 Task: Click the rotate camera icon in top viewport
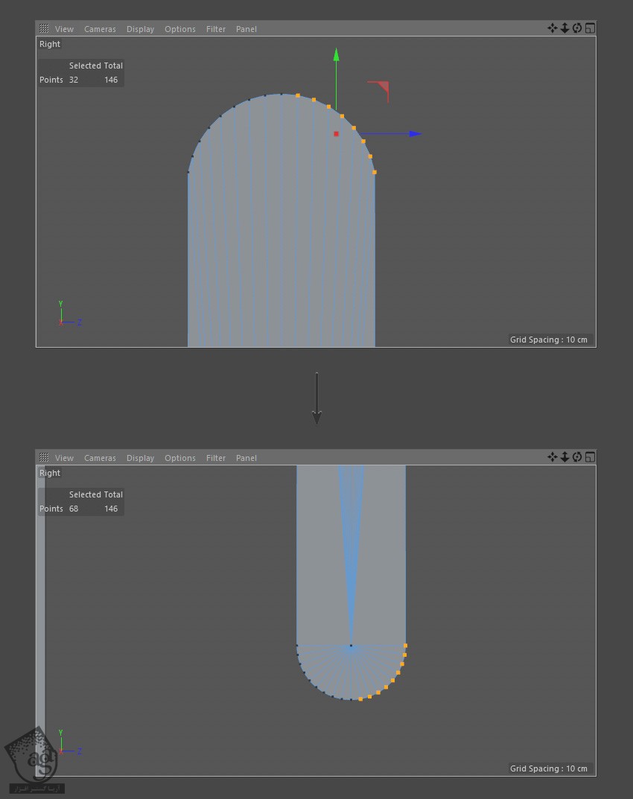(577, 28)
